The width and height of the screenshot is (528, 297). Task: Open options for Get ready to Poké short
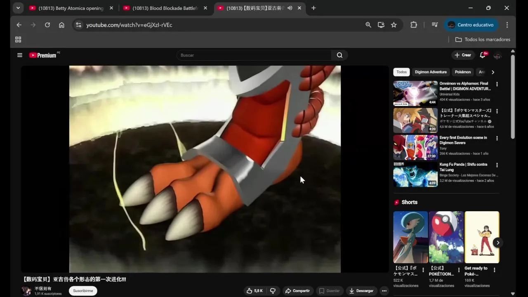click(x=494, y=270)
